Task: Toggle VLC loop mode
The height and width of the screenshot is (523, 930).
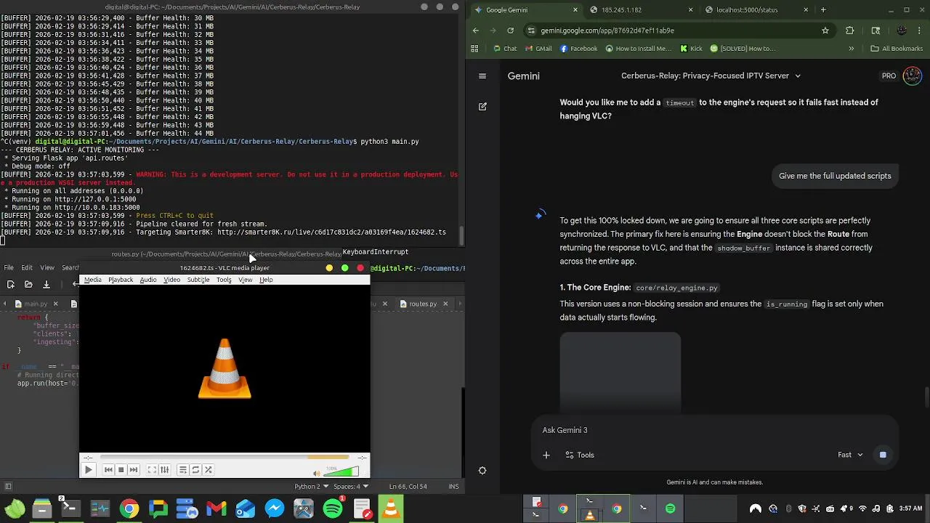Action: coord(195,470)
